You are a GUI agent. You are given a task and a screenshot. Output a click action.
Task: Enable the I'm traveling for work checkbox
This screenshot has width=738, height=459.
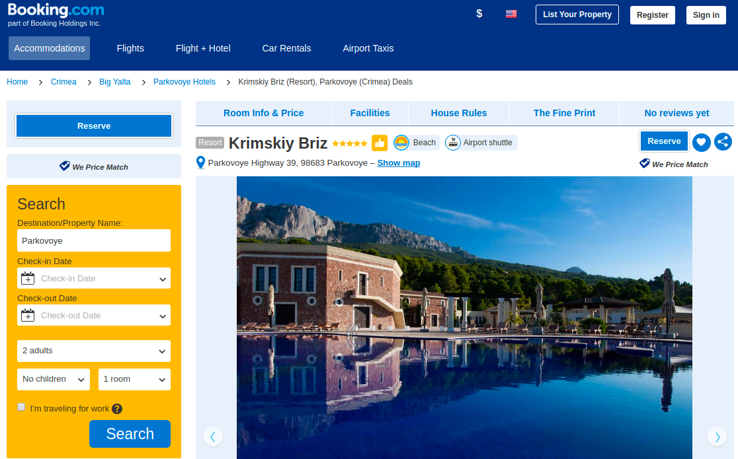[21, 407]
